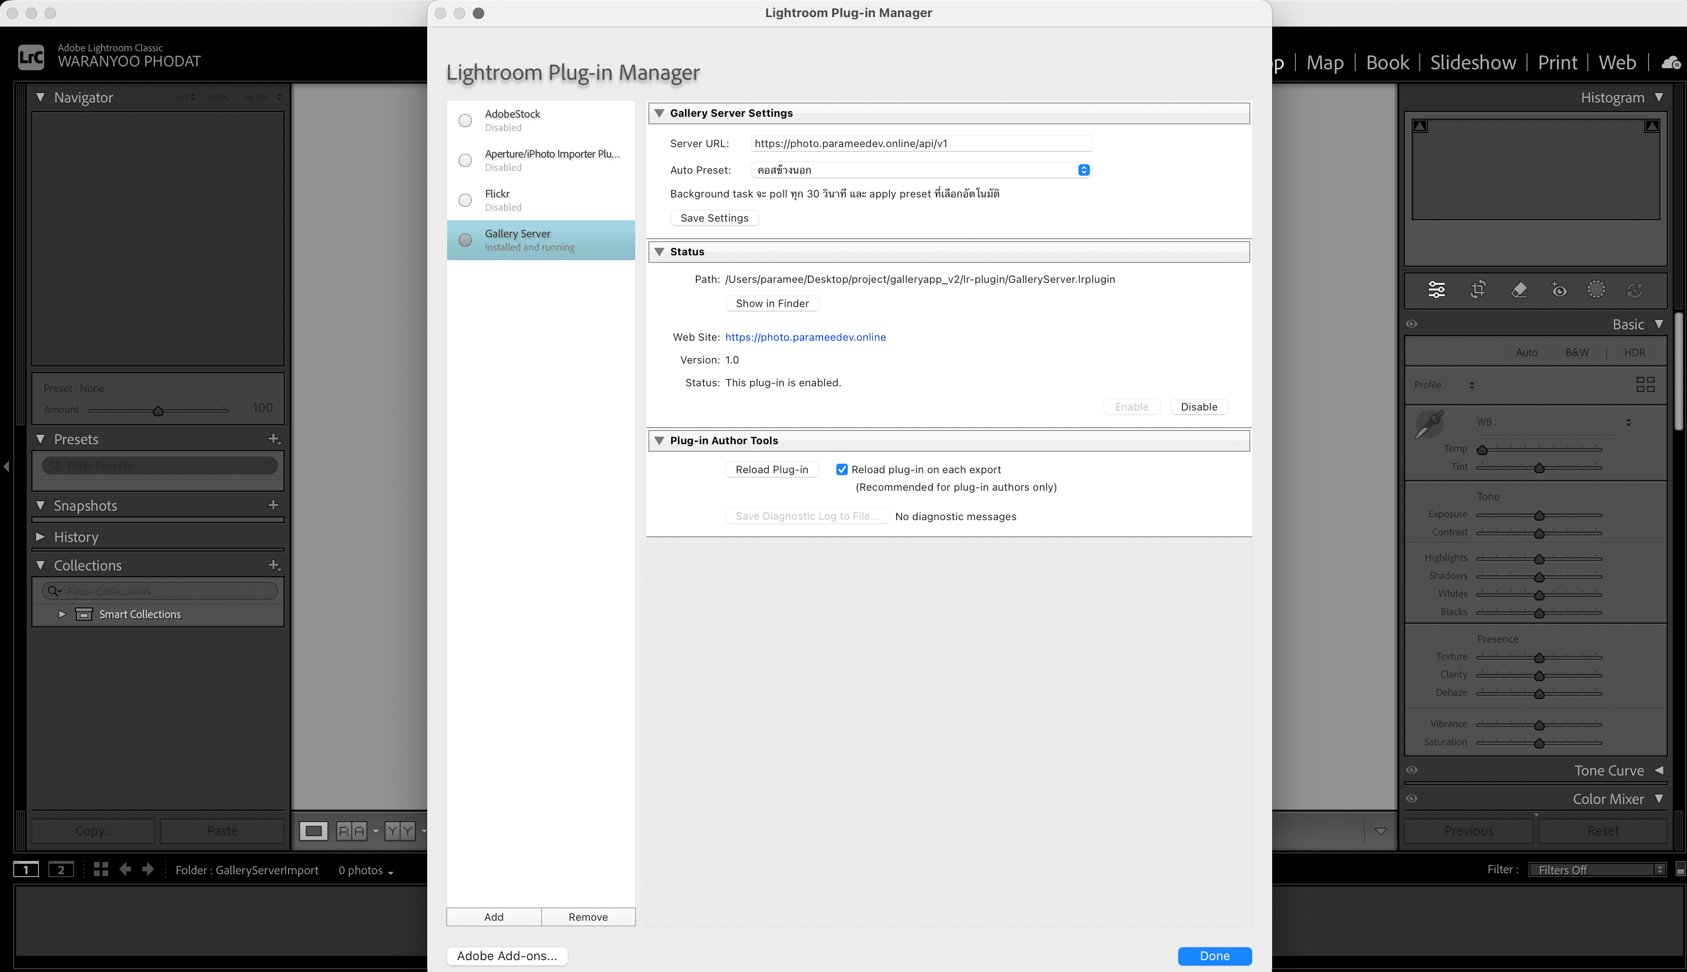Toggle Before/After YY view icon
This screenshot has width=1687, height=972.
point(400,831)
